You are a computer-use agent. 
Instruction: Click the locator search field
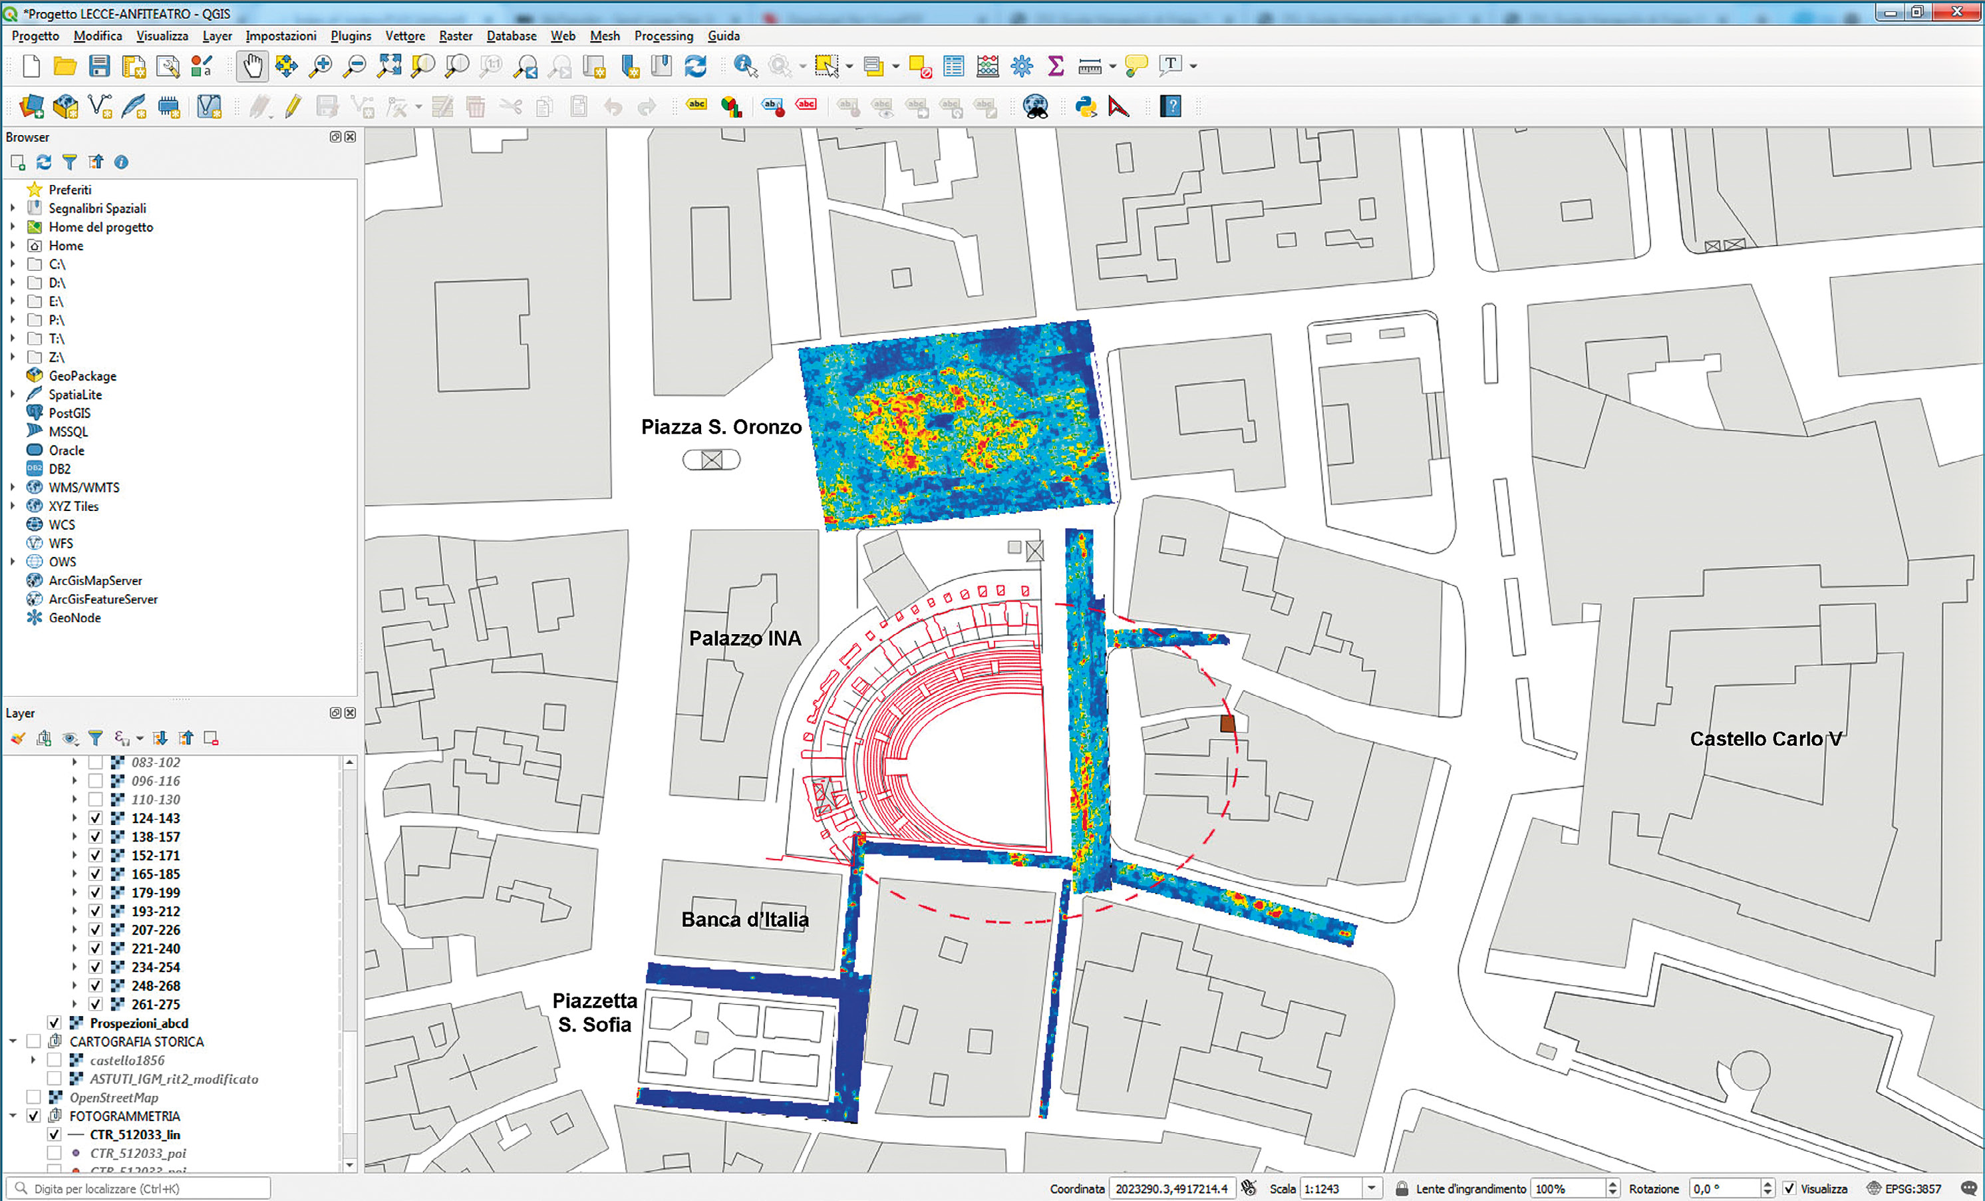click(138, 1188)
